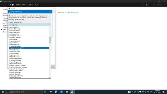The image size is (167, 94).
Task: Select English (Jamaica) locale
Action: tap(29, 55)
